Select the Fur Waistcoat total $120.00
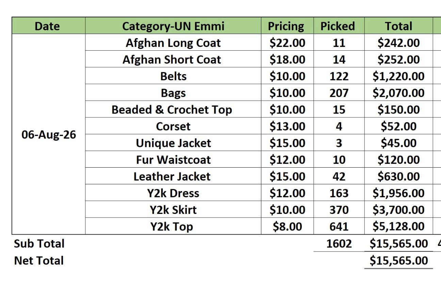Screen dimensions: 441x286 point(398,159)
